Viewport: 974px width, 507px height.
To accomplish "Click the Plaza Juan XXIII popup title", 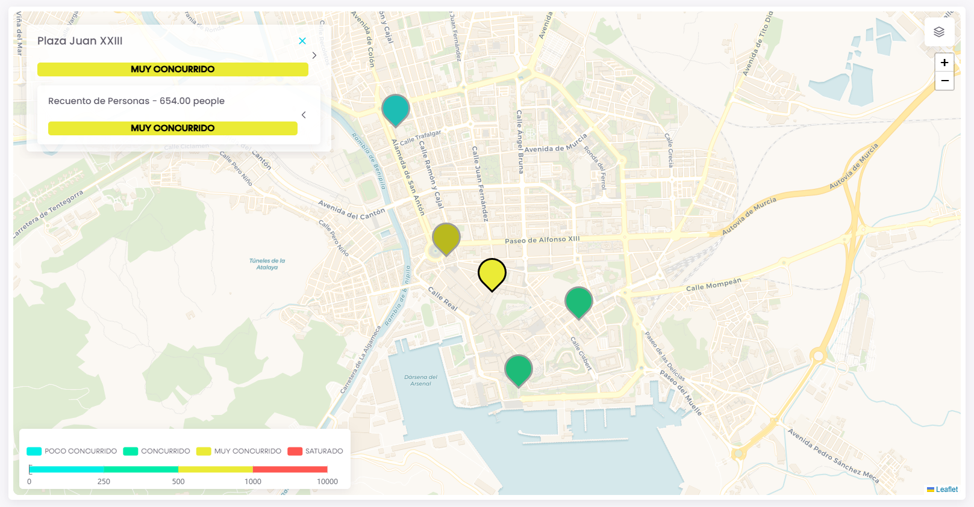I will [x=80, y=41].
